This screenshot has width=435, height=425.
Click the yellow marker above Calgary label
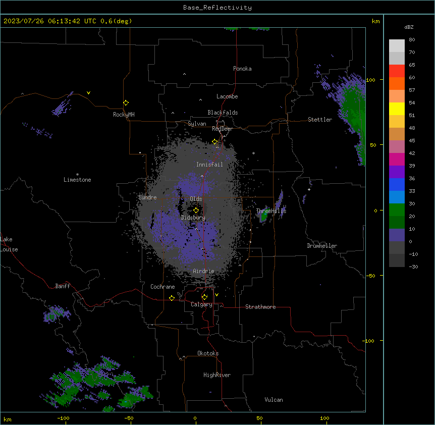[x=204, y=297]
